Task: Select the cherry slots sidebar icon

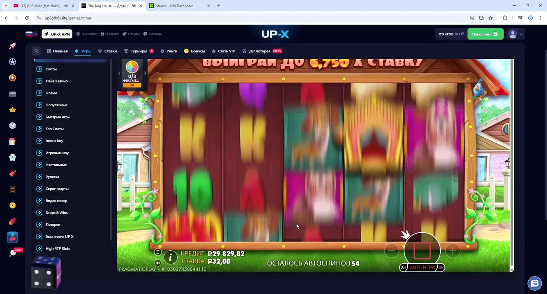Action: tap(13, 237)
